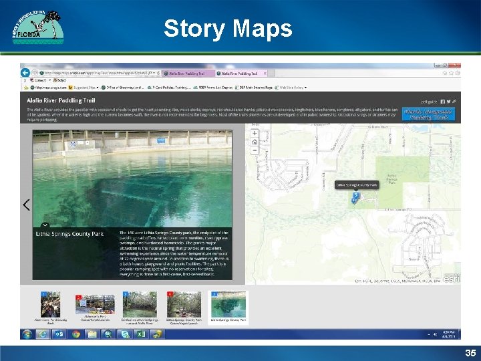Screen dimensions: 481x361
Task: Click Florida Designated Paddling Trails banner
Action: tap(428, 114)
